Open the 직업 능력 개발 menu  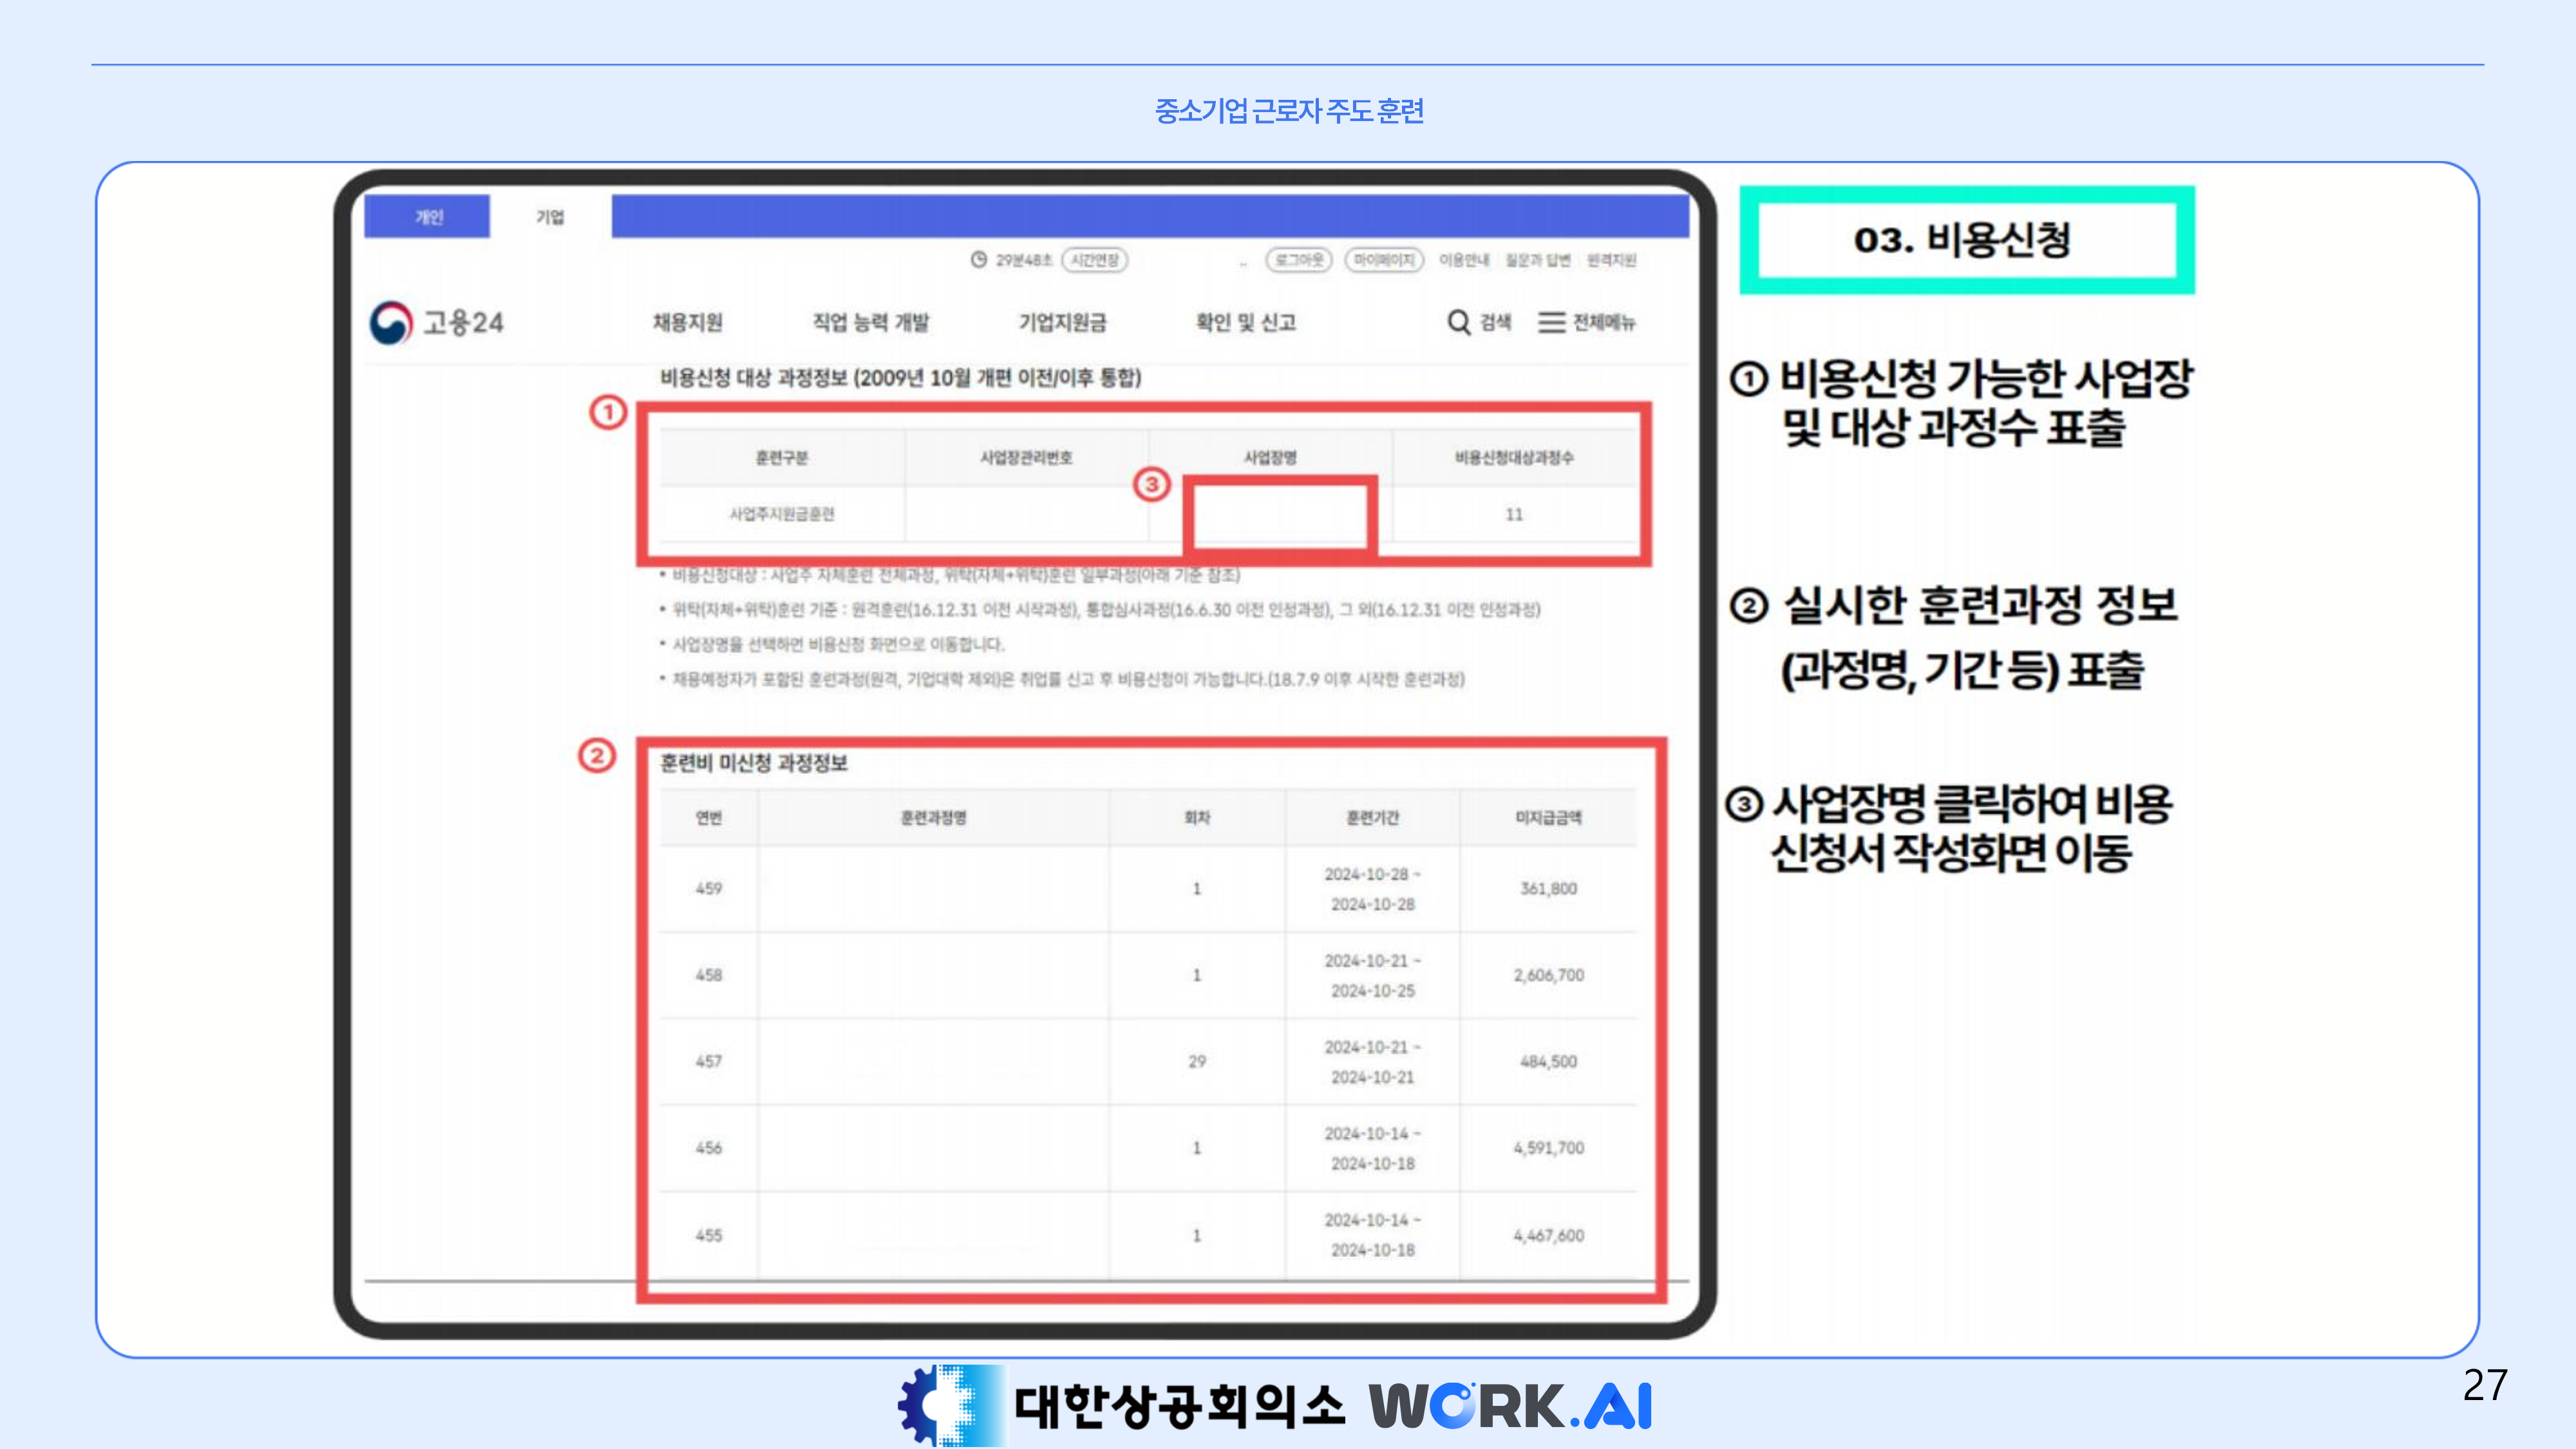click(870, 322)
